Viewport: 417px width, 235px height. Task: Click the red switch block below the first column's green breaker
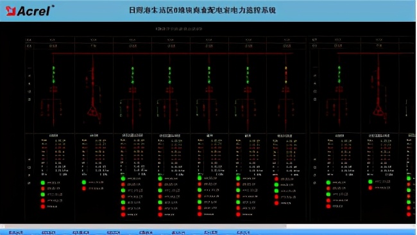tap(53, 89)
